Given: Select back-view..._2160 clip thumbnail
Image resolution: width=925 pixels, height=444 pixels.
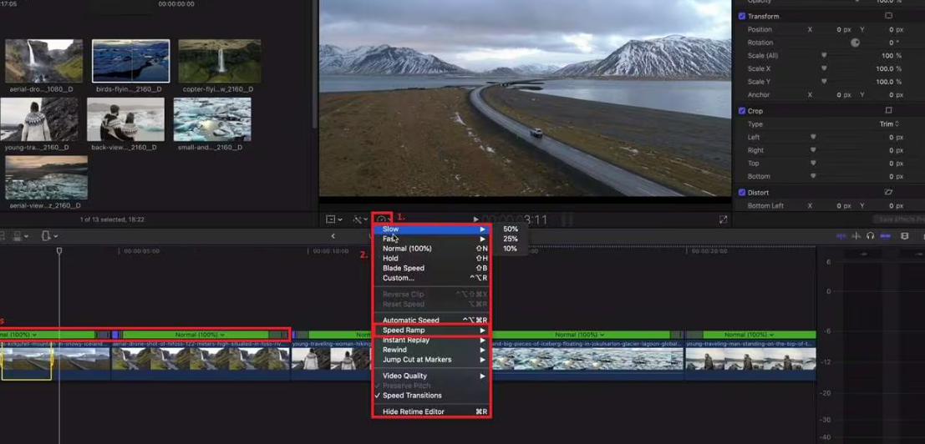Looking at the screenshot, I should click(x=125, y=119).
